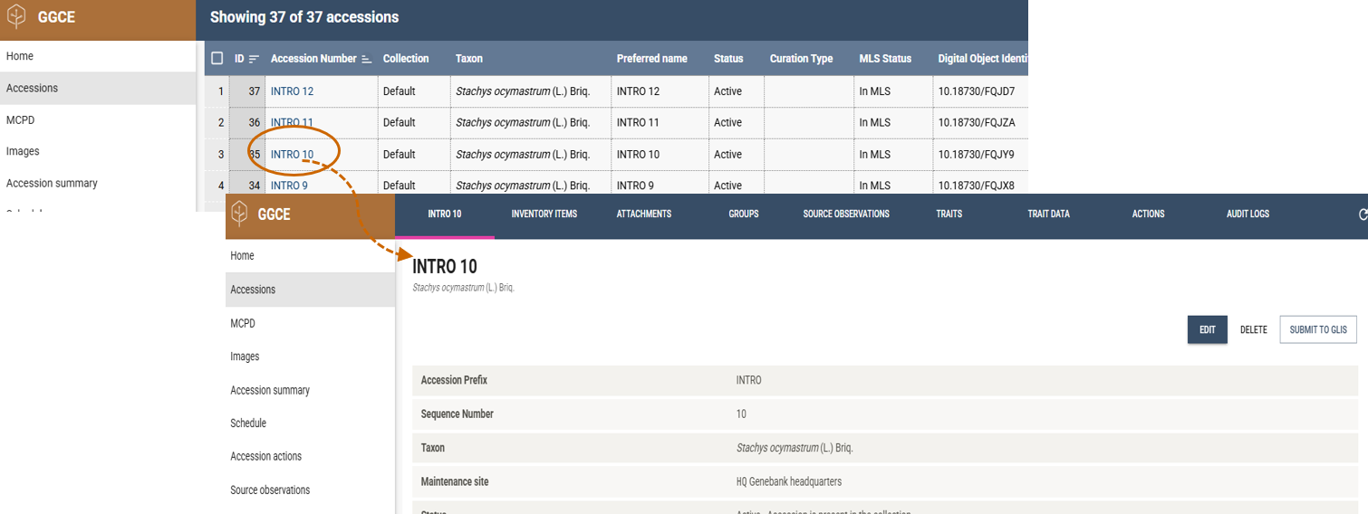Switch to the Attachments tab
The image size is (1368, 514).
(643, 214)
